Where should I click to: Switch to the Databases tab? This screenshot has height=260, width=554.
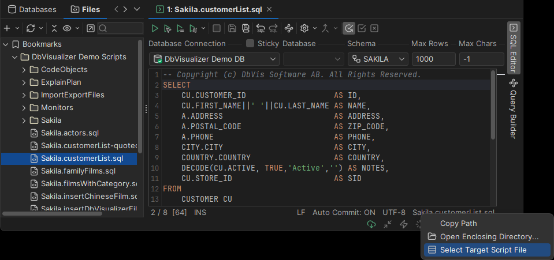click(x=32, y=9)
